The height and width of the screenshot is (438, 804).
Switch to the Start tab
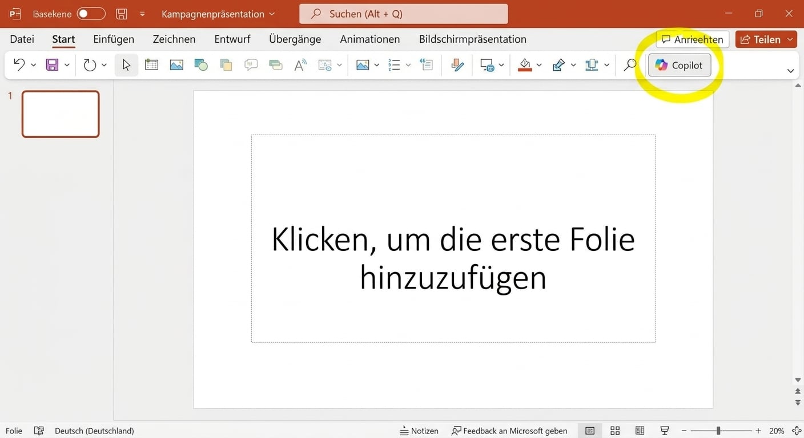pyautogui.click(x=63, y=39)
